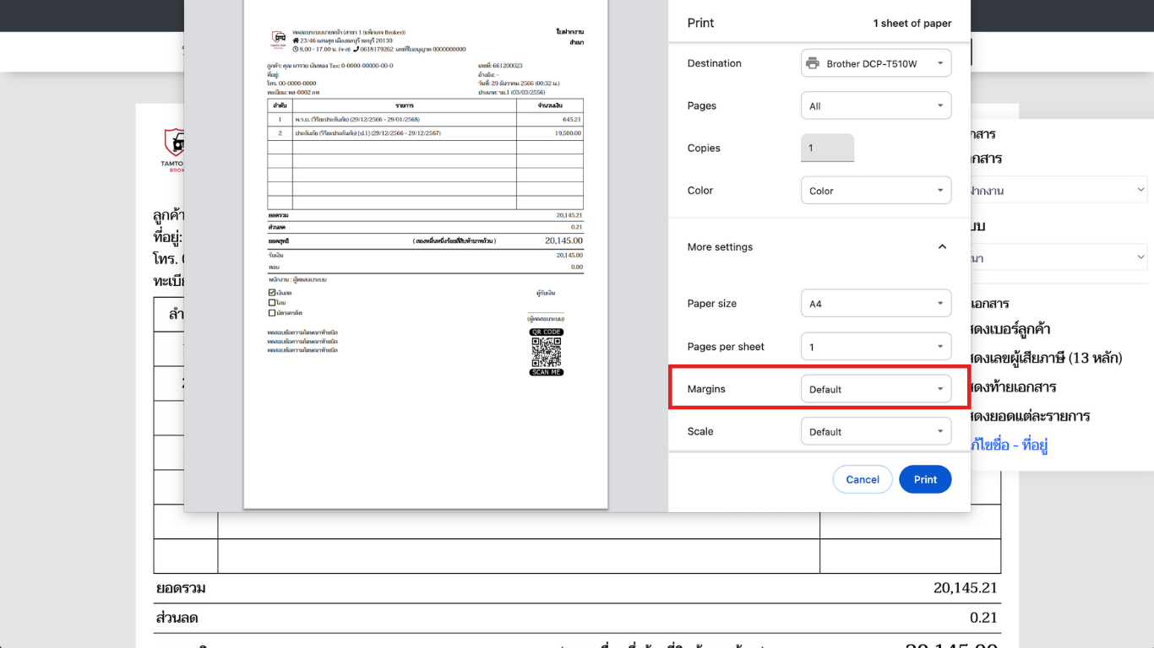Click the checked cash checkbox in preview

(271, 293)
